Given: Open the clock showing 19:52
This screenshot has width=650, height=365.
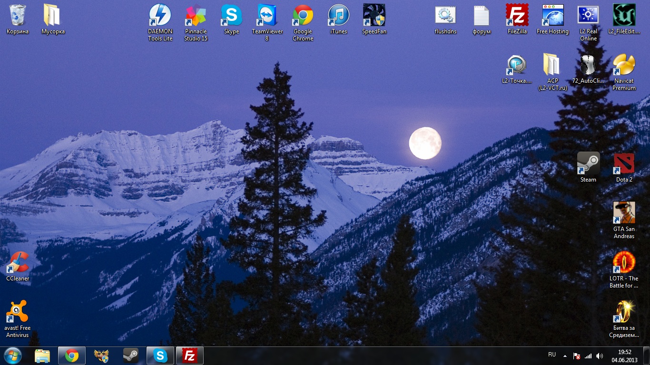Looking at the screenshot, I should (625, 355).
